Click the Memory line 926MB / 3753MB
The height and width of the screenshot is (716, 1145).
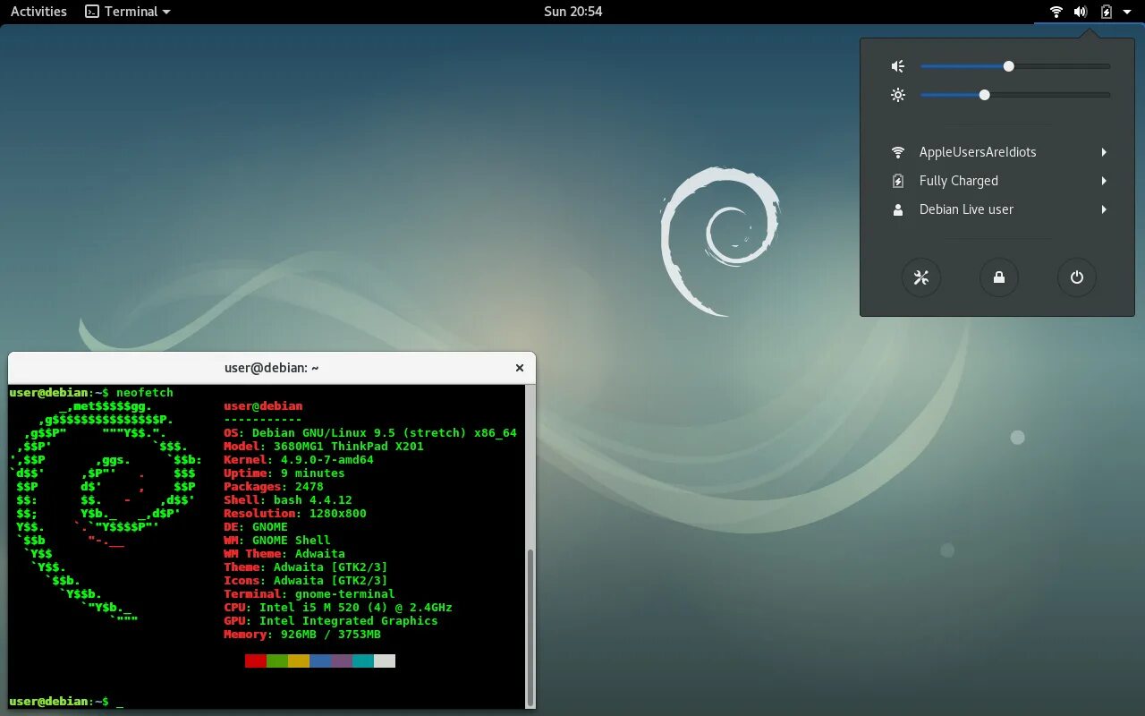pos(302,635)
